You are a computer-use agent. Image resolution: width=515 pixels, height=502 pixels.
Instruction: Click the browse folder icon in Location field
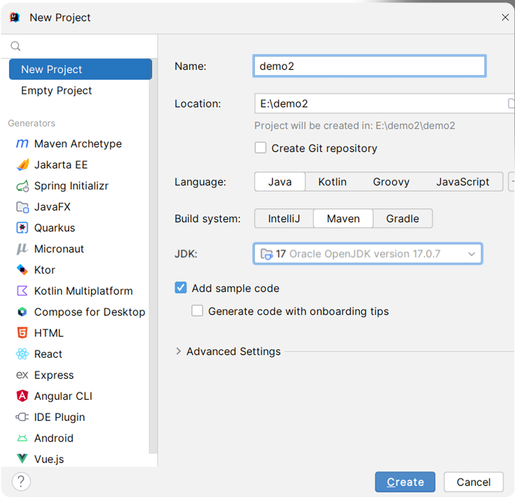(x=511, y=104)
